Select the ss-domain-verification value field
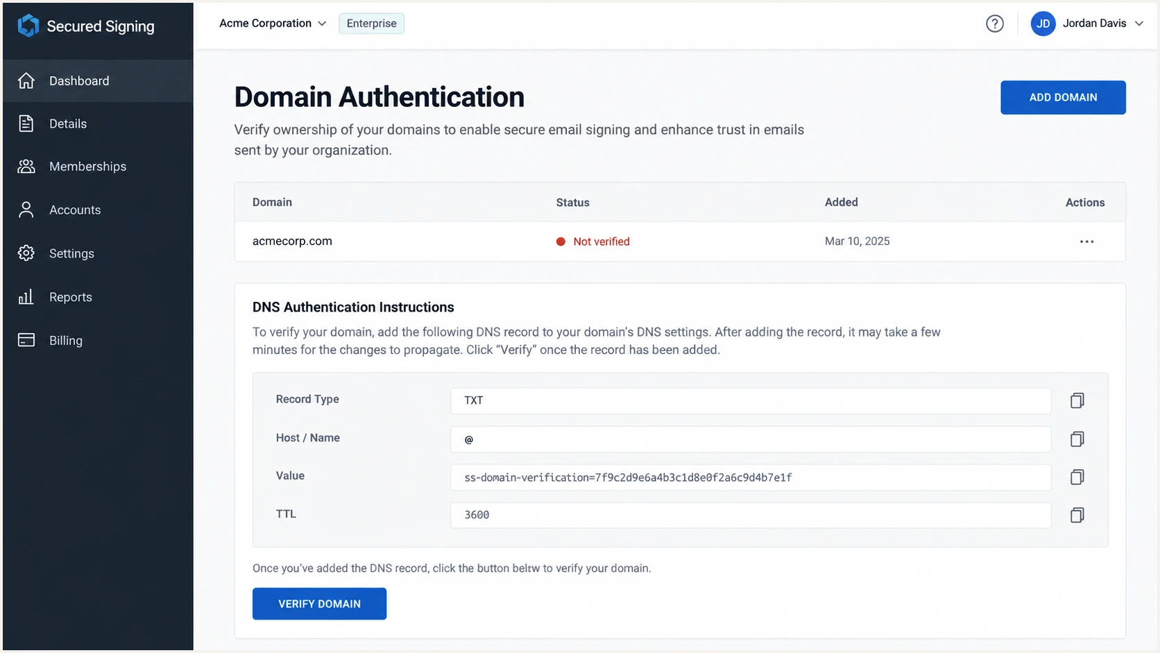Image resolution: width=1160 pixels, height=653 pixels. tap(751, 477)
